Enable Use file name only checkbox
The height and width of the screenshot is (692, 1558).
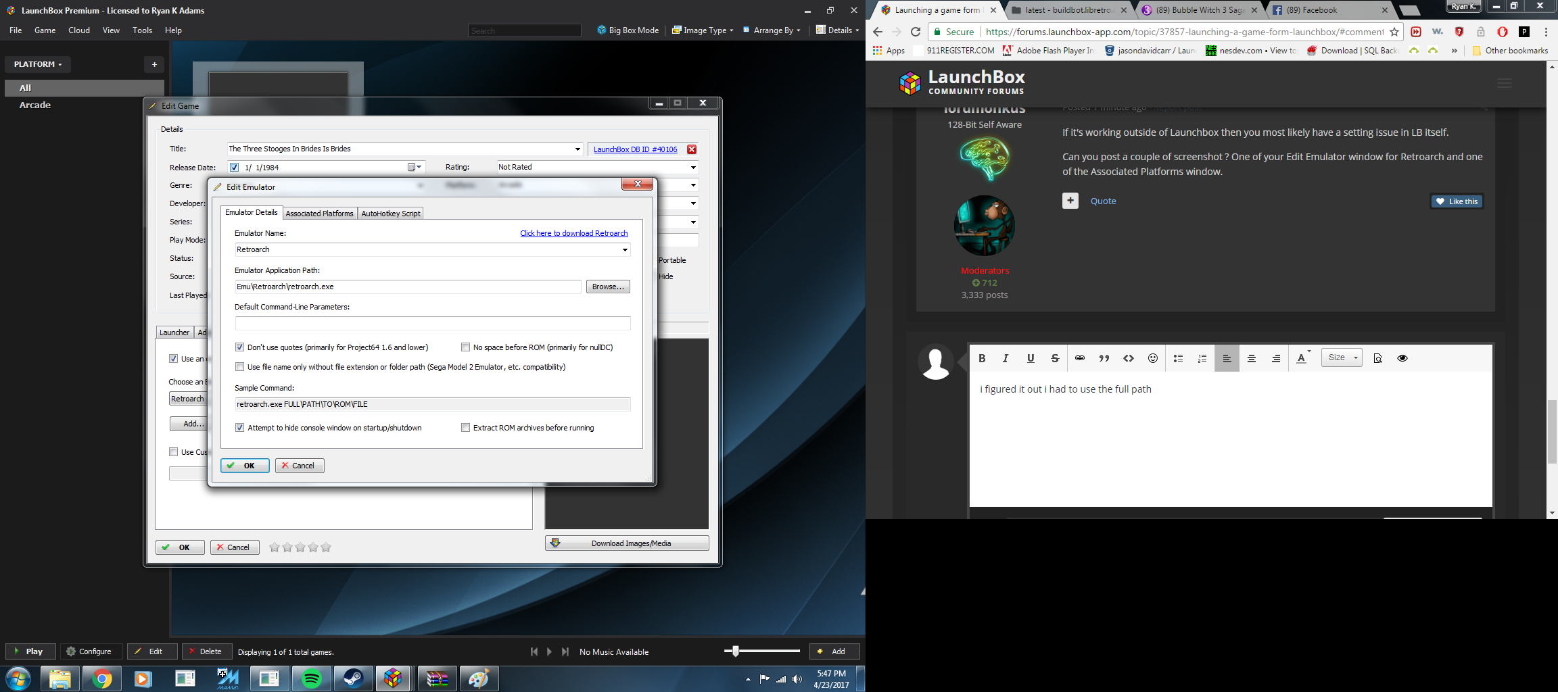(x=239, y=367)
